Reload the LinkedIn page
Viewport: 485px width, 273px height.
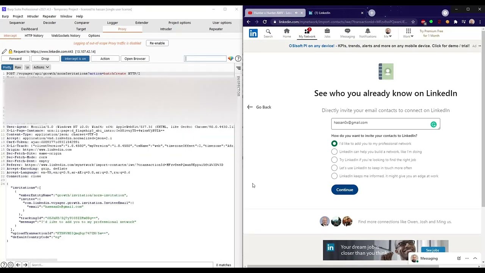[264, 22]
